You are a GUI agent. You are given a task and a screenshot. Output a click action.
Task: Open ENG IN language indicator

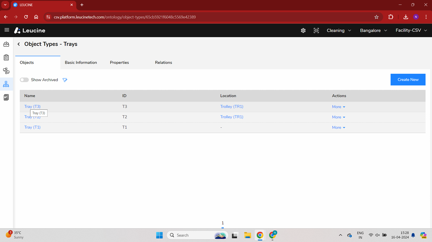360,235
